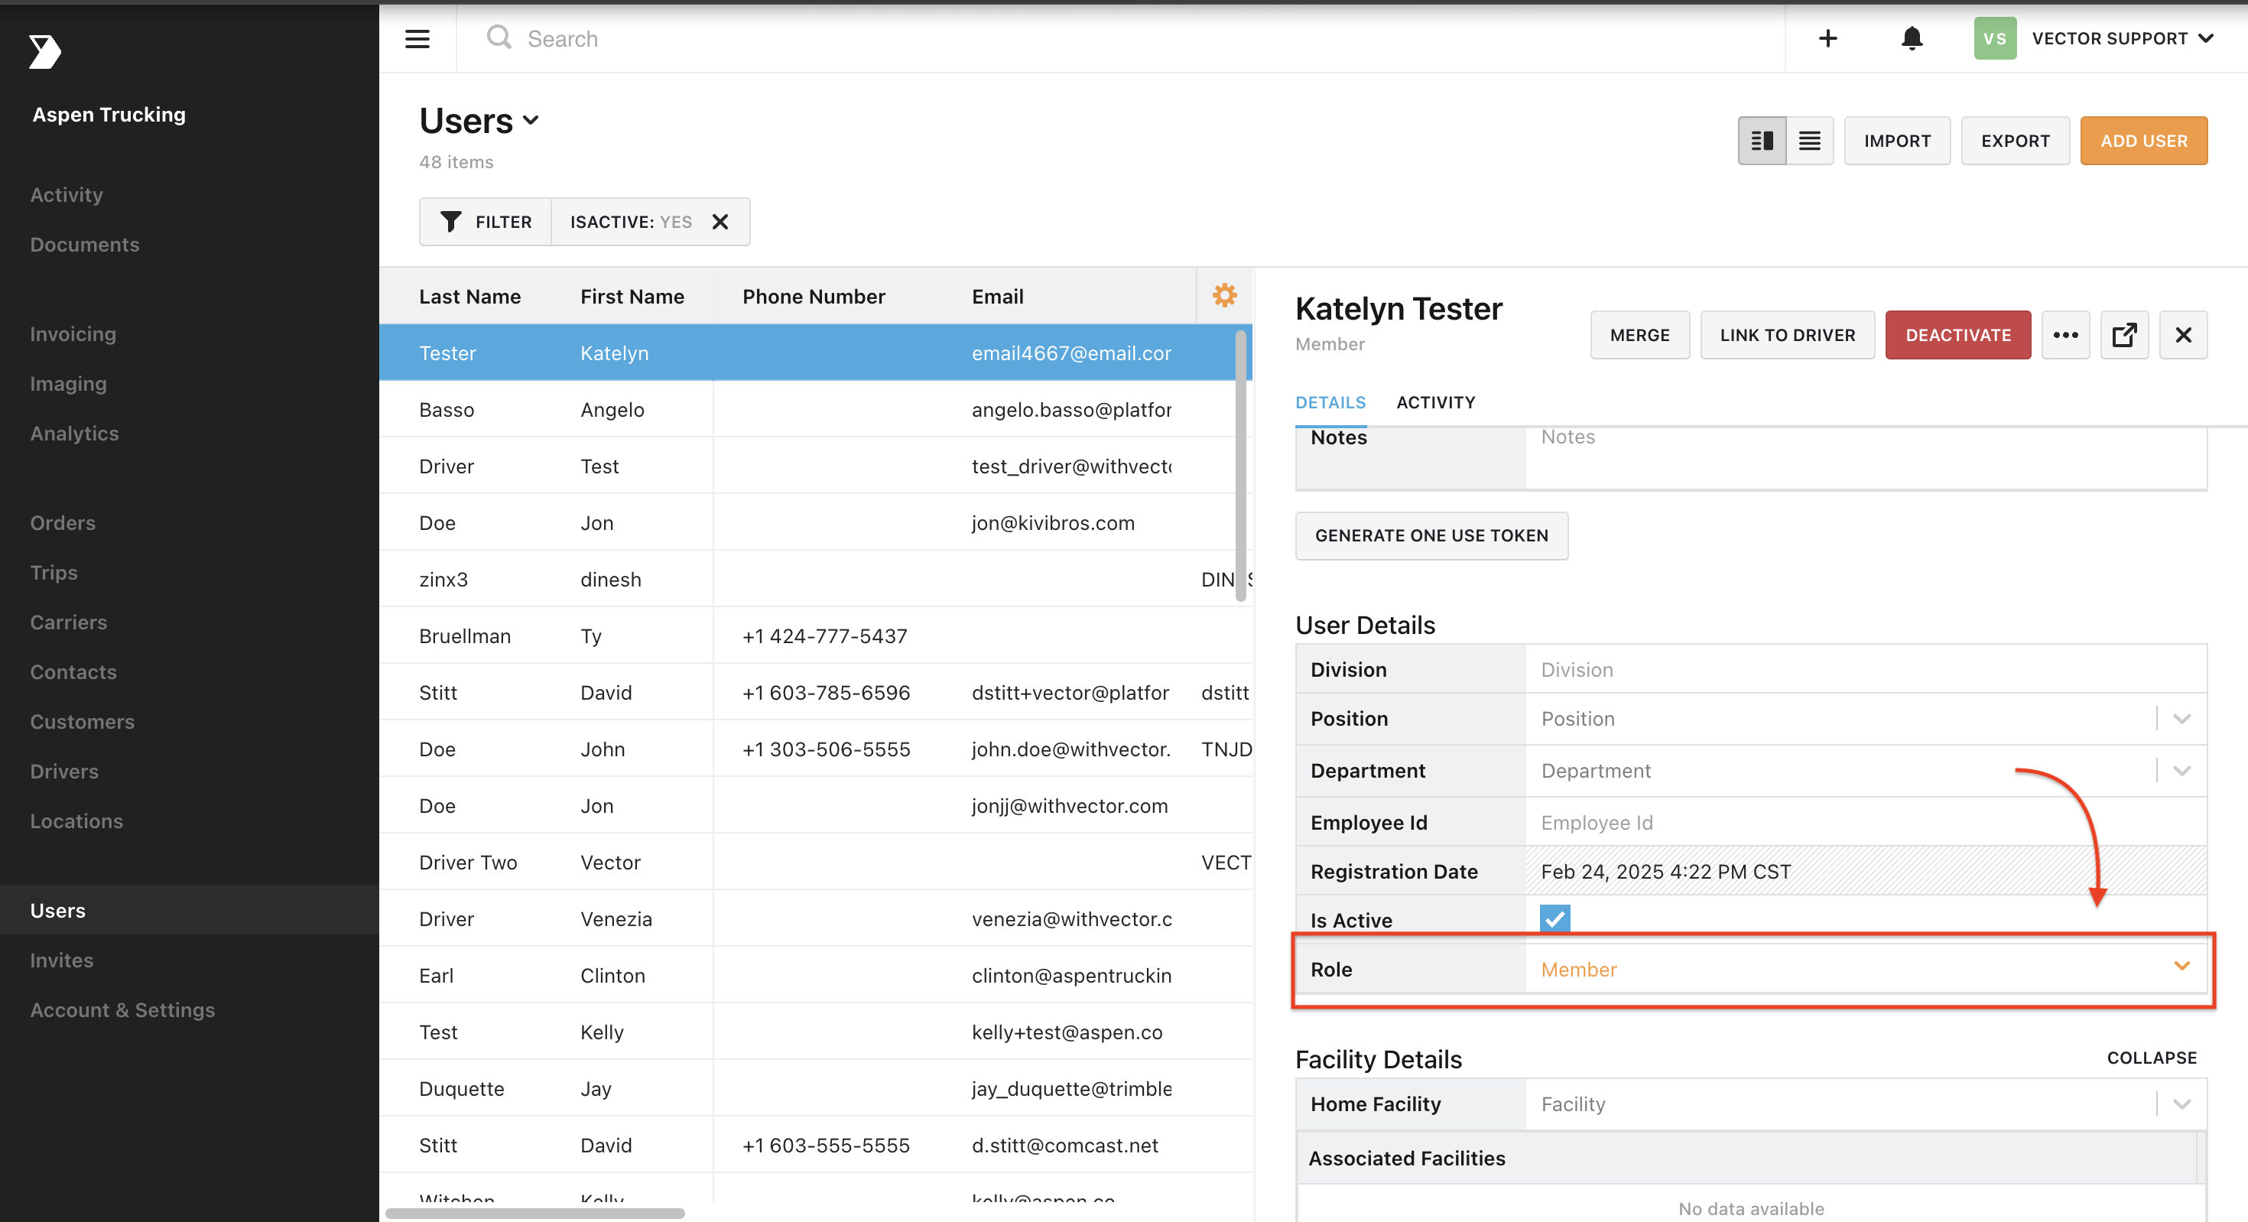Open Documents in the sidebar

click(85, 245)
